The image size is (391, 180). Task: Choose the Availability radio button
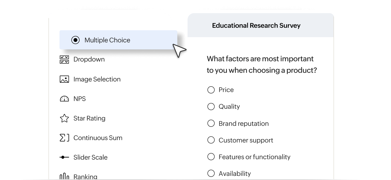(x=211, y=173)
